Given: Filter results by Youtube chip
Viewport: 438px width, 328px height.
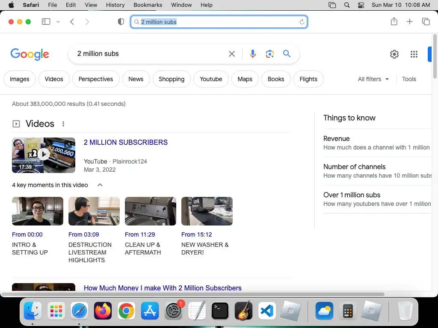Looking at the screenshot, I should click(211, 79).
